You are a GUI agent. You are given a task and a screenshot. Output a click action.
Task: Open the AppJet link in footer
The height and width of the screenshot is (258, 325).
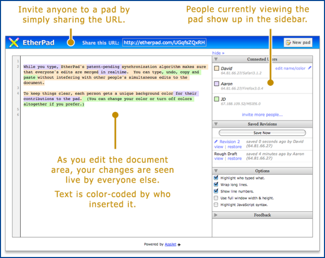coord(171,244)
